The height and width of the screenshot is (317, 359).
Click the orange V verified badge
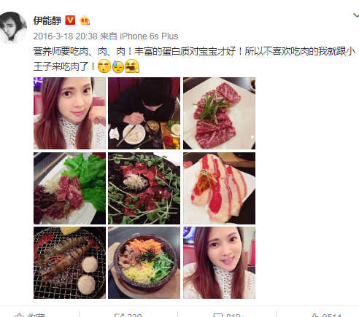tap(70, 20)
